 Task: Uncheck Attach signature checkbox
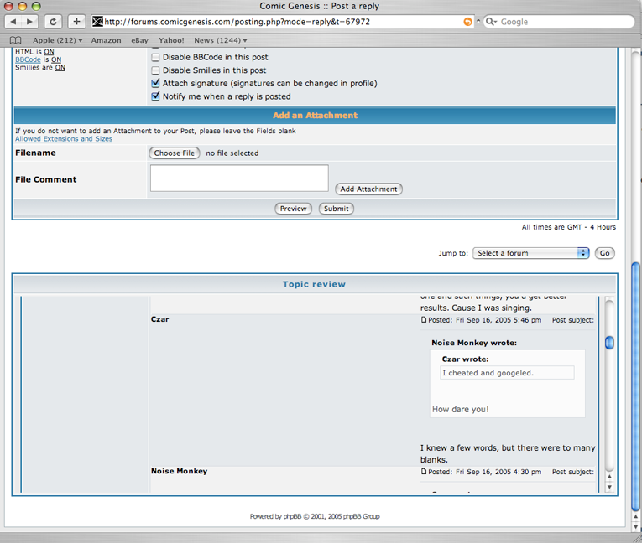pyautogui.click(x=155, y=84)
